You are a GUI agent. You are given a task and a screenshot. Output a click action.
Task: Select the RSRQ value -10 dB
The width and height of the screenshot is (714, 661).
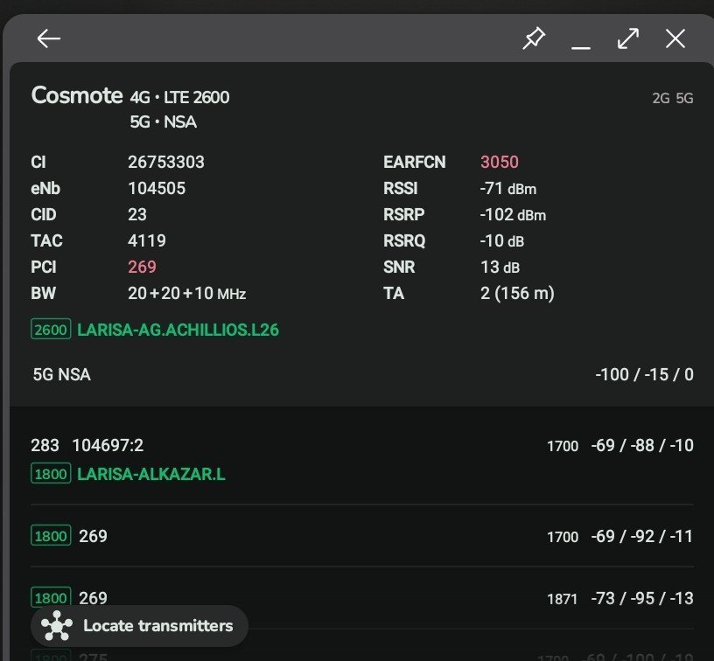501,240
